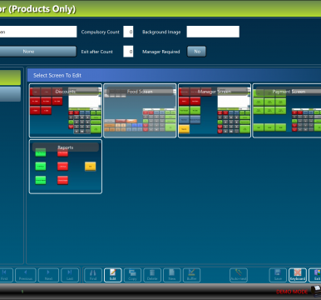The image size is (321, 300).
Task: Click the Exit after Count field
Action: pos(128,52)
